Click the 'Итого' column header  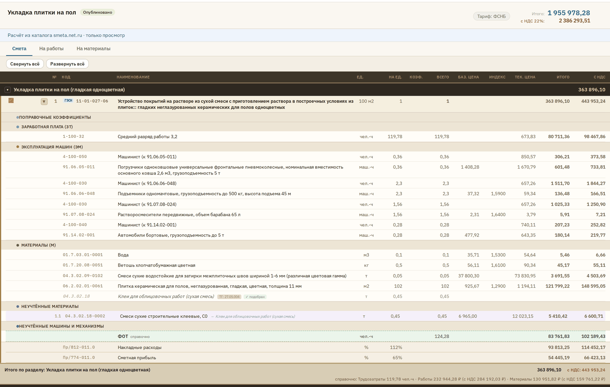563,77
